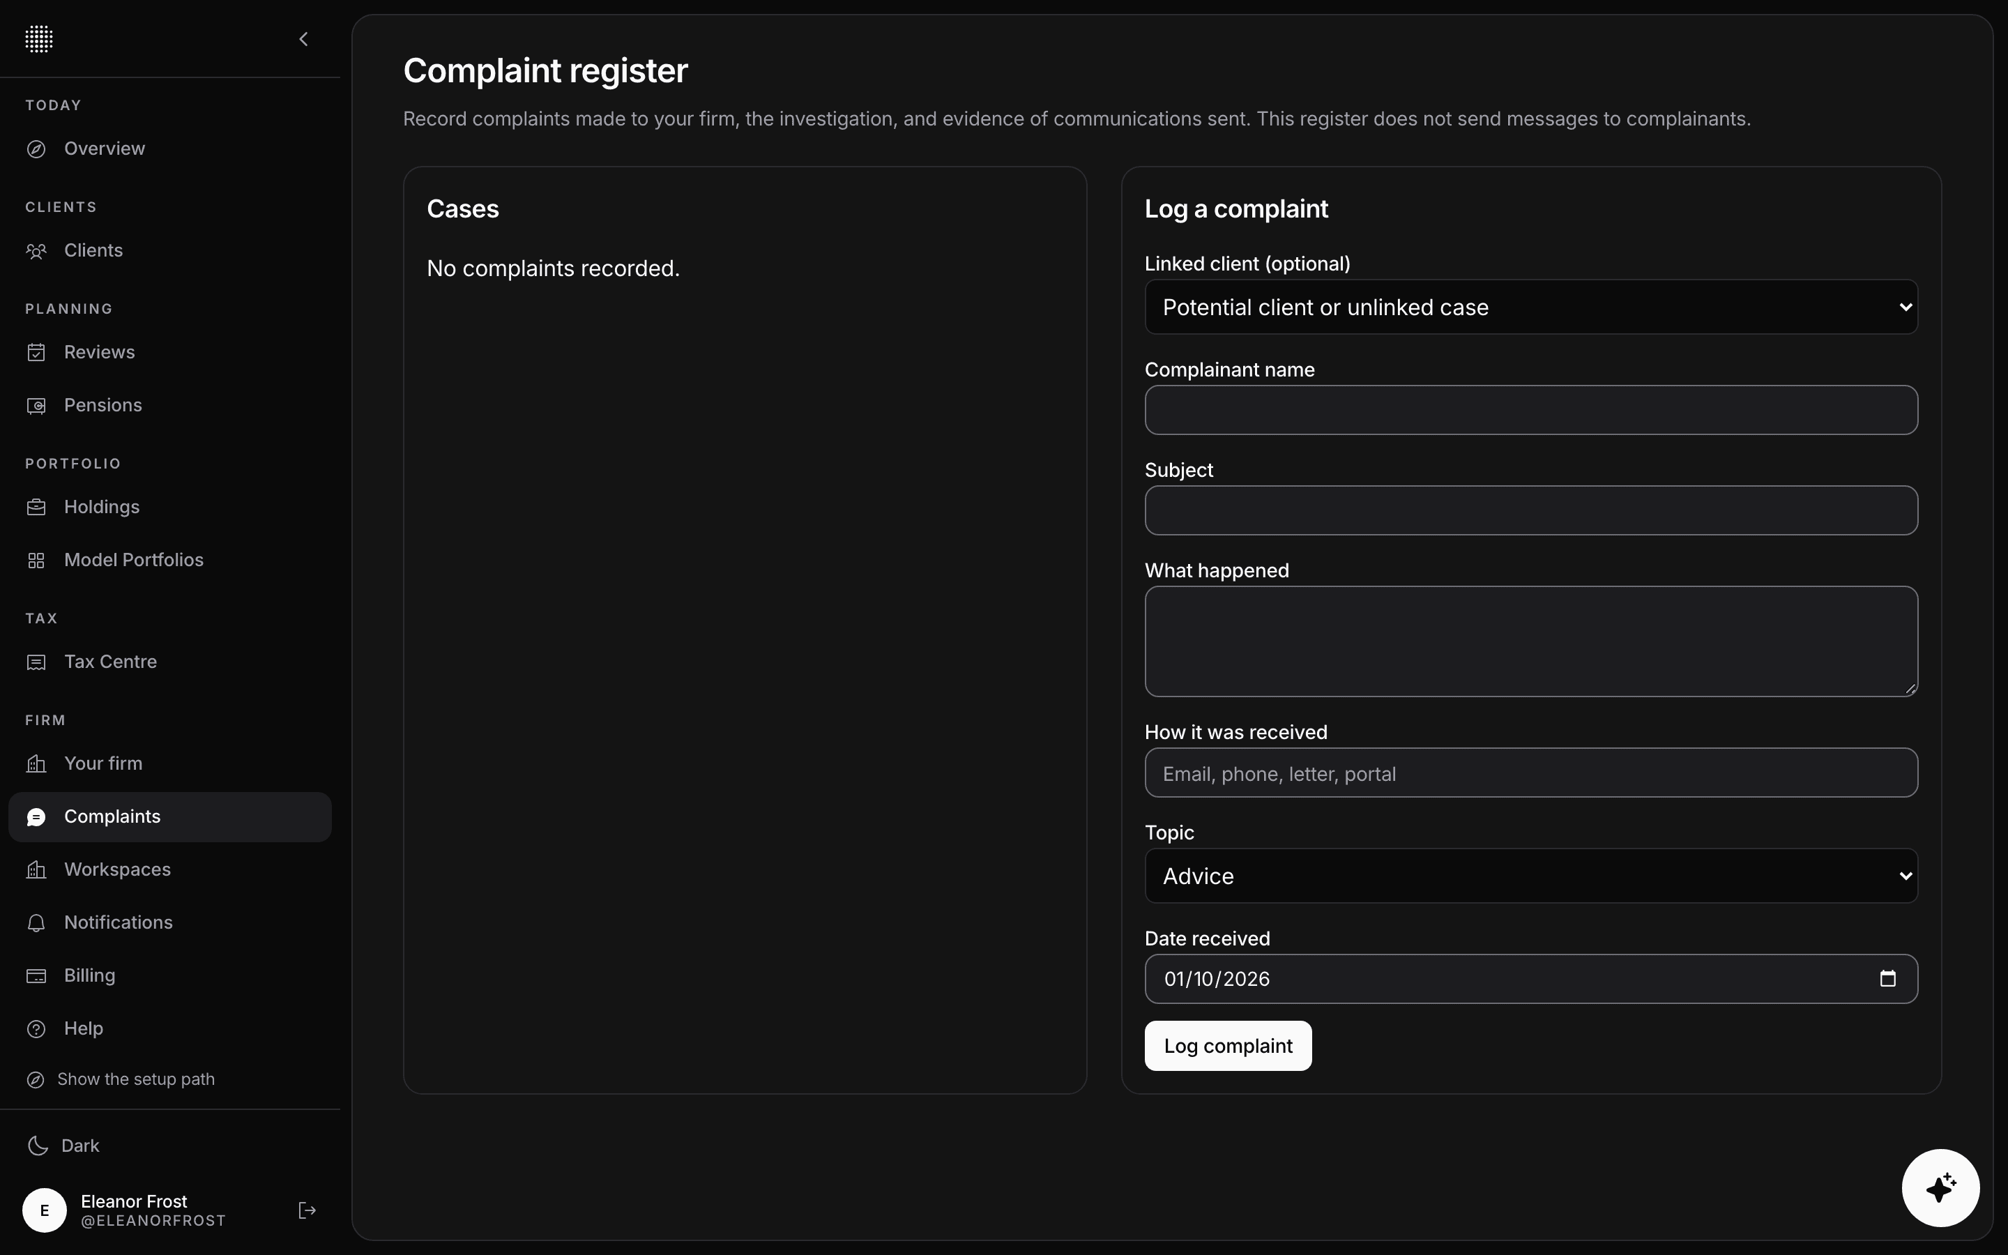Screen dimensions: 2008x1255
Task: Open the date picker calendar icon
Action: point(1887,979)
